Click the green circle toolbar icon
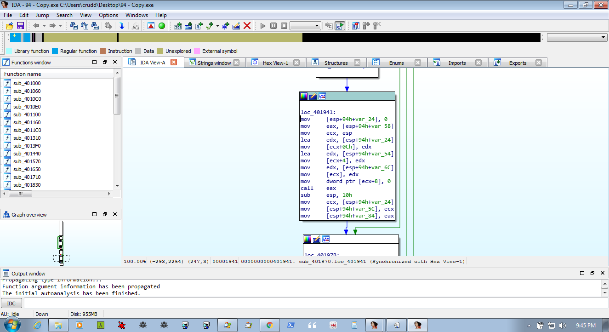The image size is (609, 332). point(162,26)
